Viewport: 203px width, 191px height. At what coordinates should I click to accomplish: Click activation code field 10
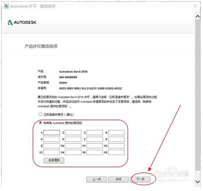[x=73, y=146]
